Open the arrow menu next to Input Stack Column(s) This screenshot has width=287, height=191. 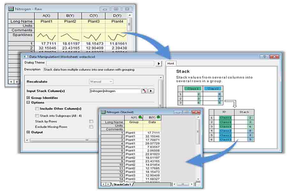point(151,91)
